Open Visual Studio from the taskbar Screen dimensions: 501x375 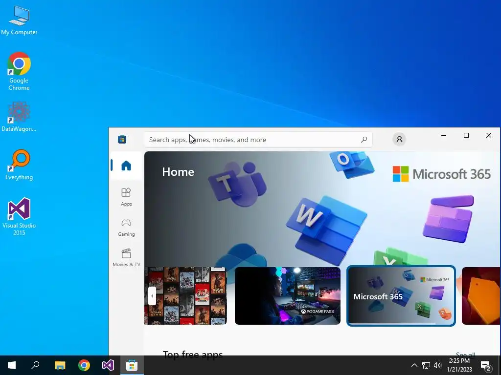[x=108, y=365]
